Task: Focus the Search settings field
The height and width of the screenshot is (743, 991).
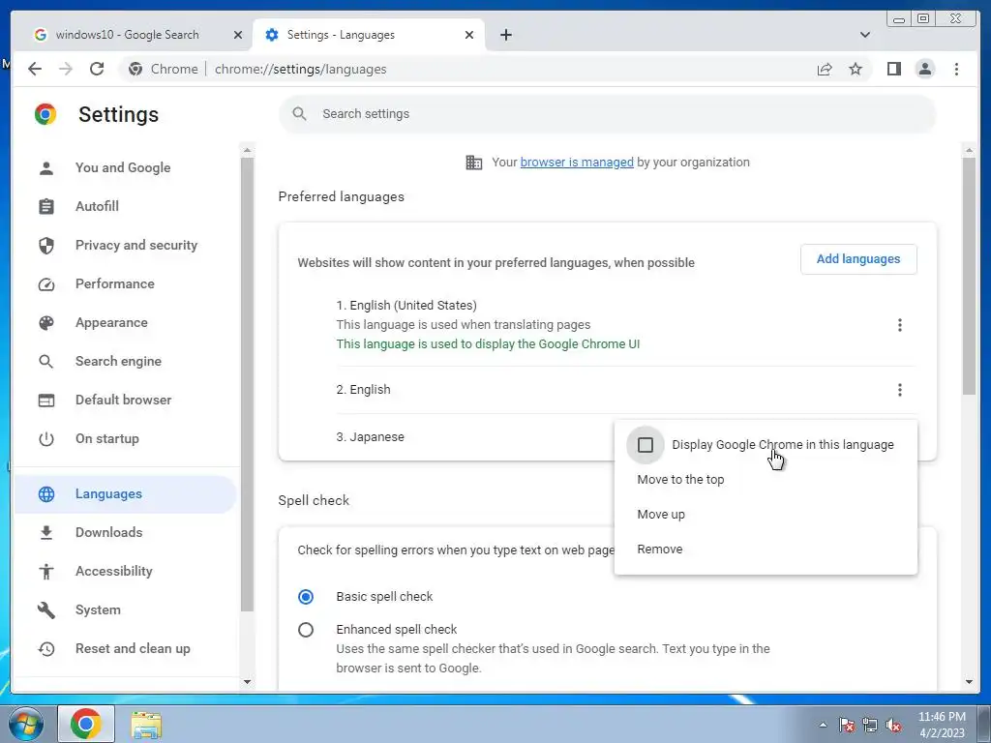Action: pyautogui.click(x=608, y=114)
